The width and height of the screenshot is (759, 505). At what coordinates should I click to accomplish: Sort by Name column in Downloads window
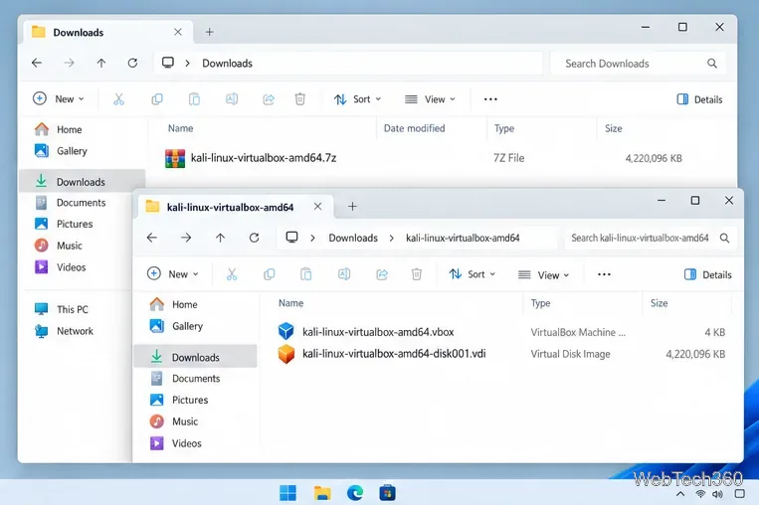pos(181,128)
